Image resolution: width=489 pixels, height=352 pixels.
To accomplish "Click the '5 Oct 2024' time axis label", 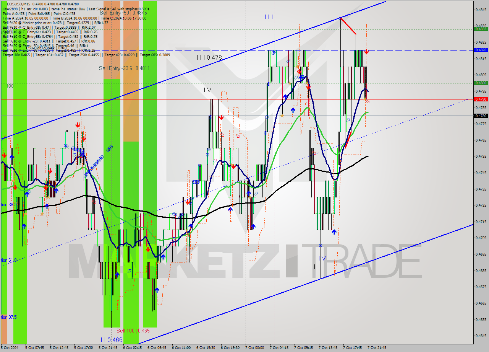I will (x=9, y=348).
